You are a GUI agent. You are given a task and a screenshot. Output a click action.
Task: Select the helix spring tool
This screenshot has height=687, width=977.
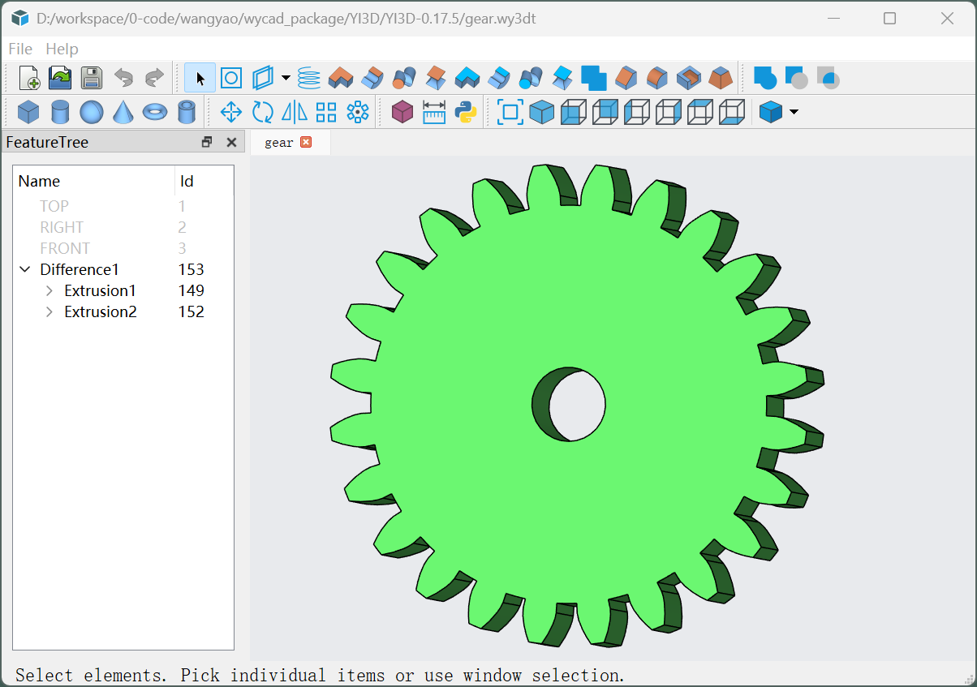click(308, 78)
